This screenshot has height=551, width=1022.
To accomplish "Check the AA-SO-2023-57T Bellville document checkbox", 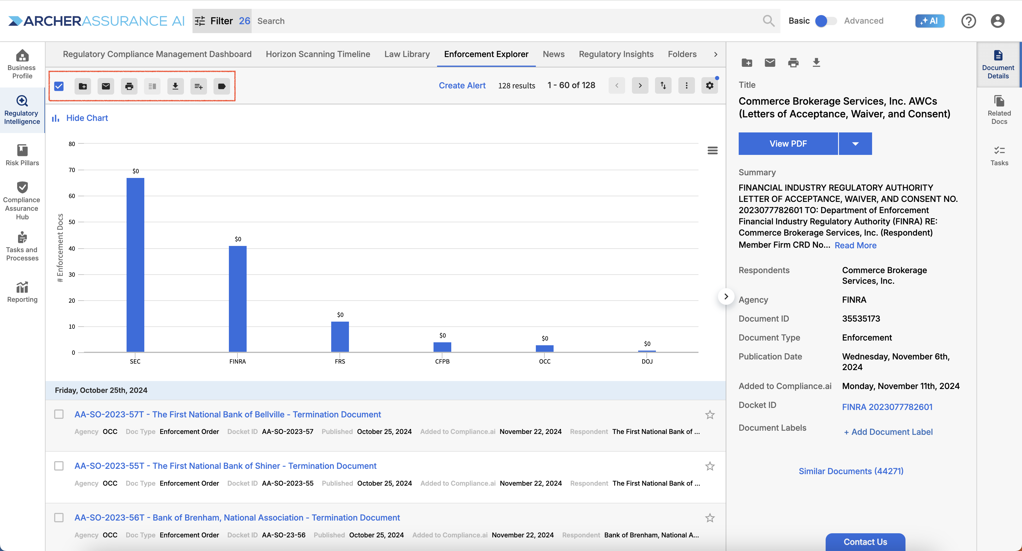I will tap(59, 414).
